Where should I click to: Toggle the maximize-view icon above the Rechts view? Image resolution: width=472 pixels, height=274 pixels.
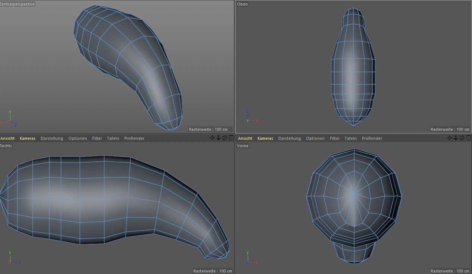231,138
